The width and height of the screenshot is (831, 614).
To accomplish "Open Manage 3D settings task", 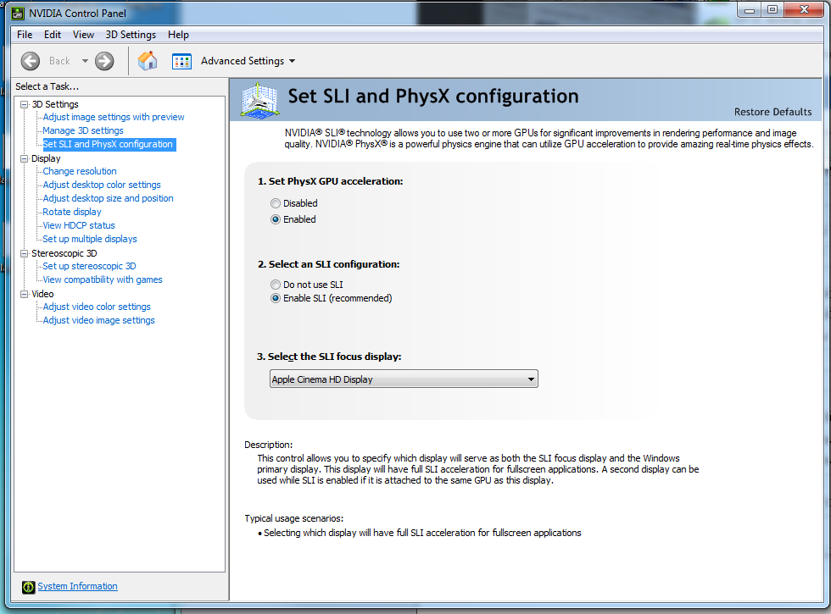I will 83,130.
